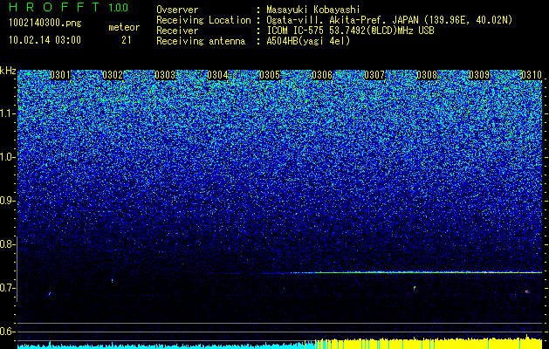
Task: Select the 0305 time marker
Action: (x=270, y=75)
